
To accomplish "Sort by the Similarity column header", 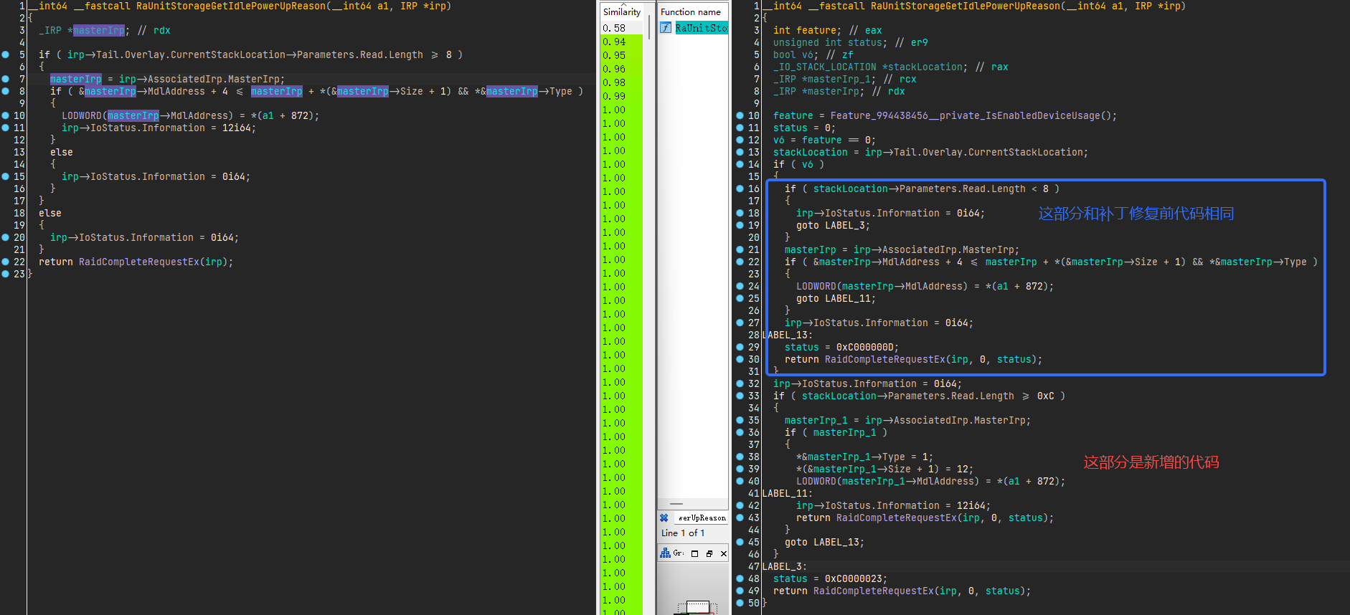I will pos(621,11).
